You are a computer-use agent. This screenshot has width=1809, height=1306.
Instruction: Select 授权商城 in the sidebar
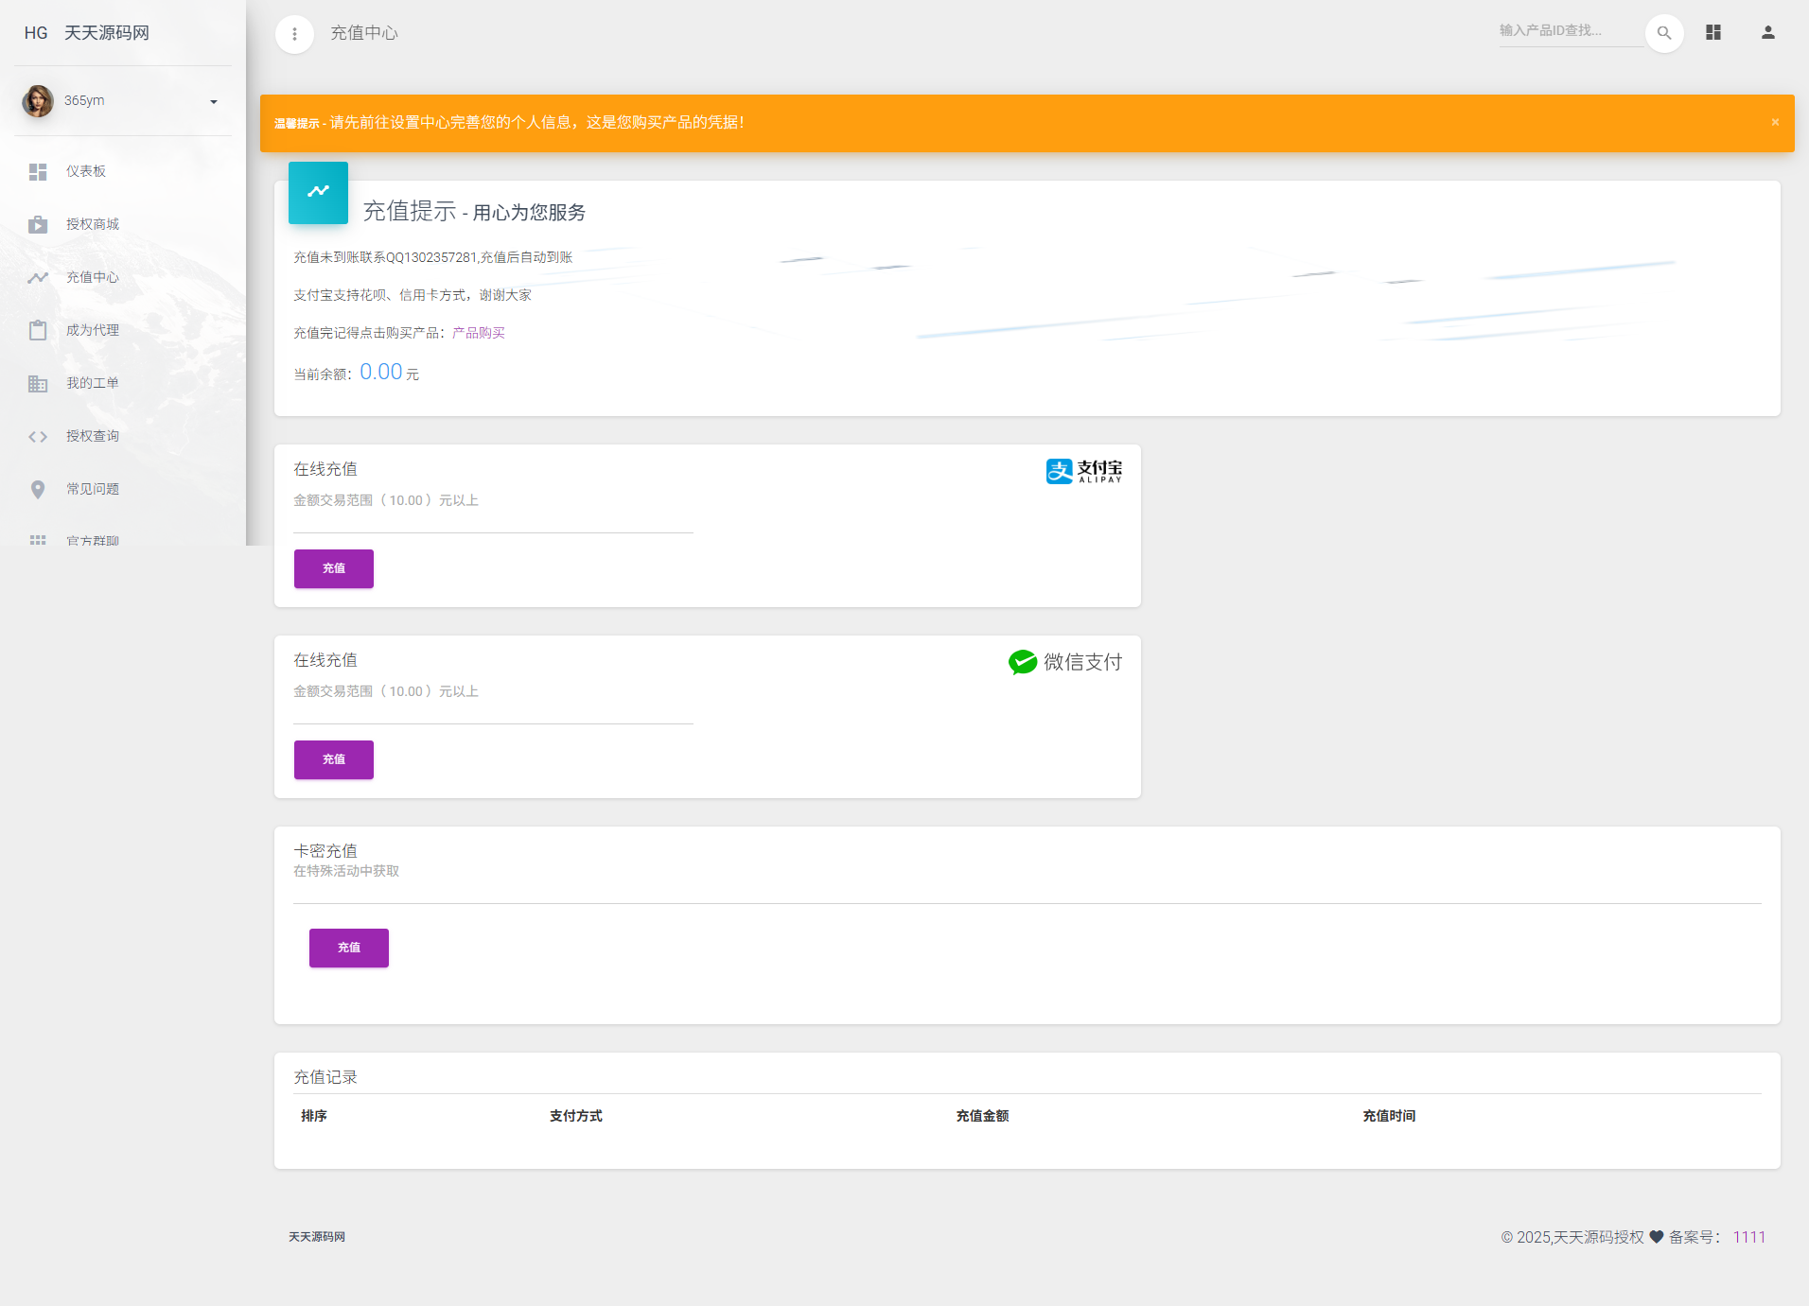point(93,224)
